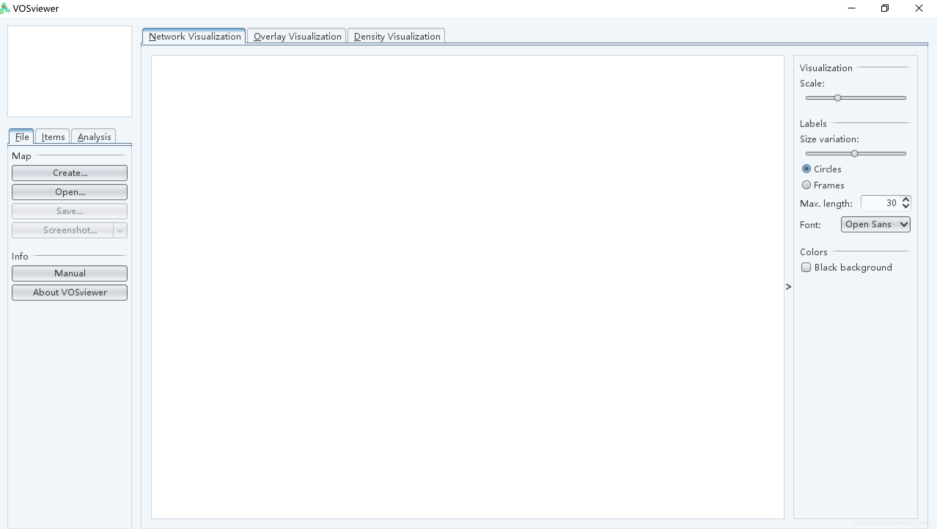Decrease Max. length with down arrow

click(x=906, y=206)
